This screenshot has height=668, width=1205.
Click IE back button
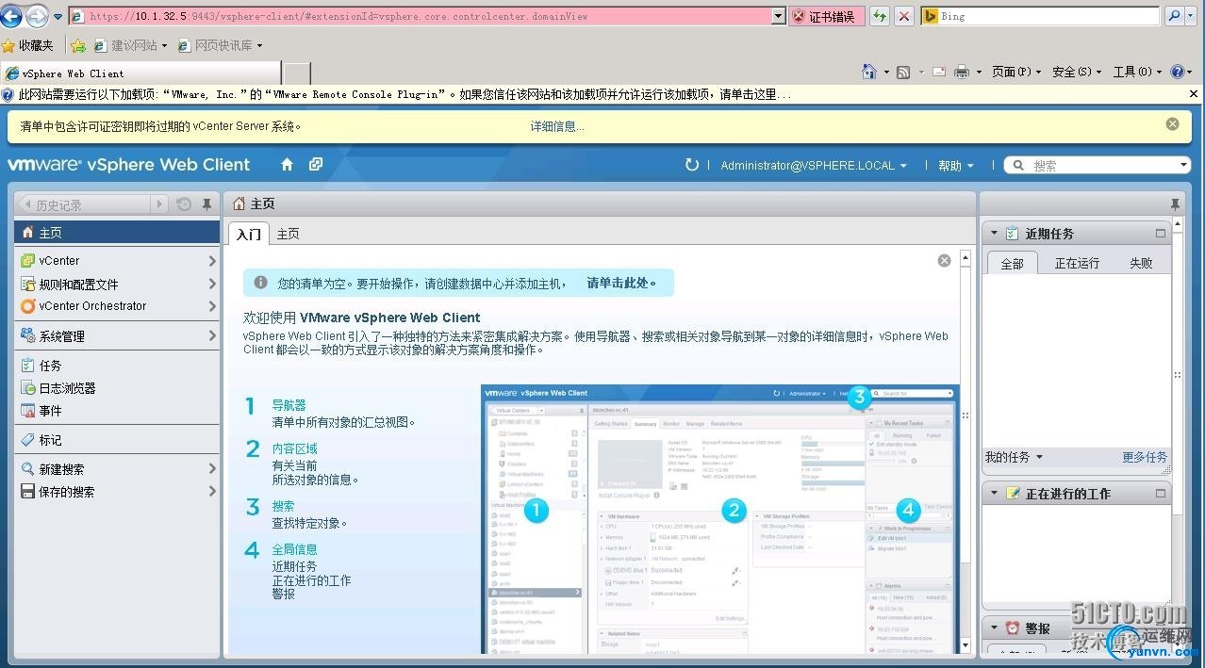12,16
